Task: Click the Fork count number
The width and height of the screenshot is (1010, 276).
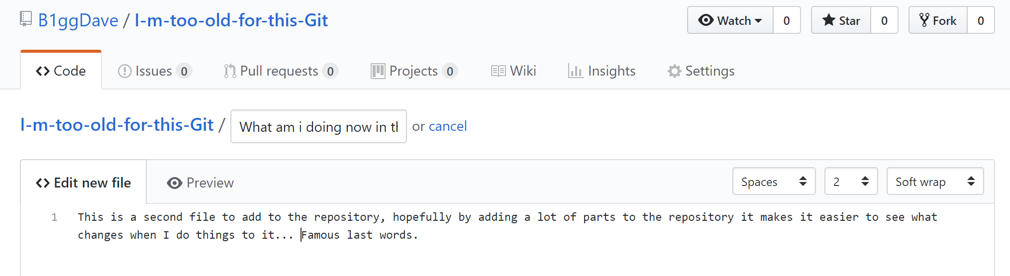Action: click(x=981, y=20)
